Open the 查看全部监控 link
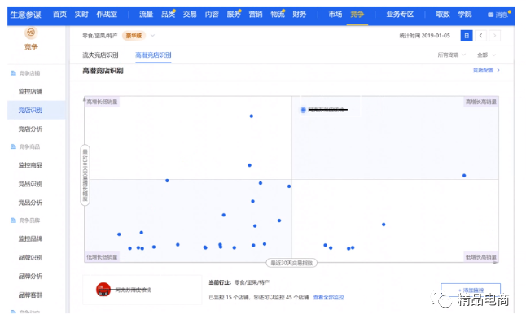526x323 pixels. point(328,297)
